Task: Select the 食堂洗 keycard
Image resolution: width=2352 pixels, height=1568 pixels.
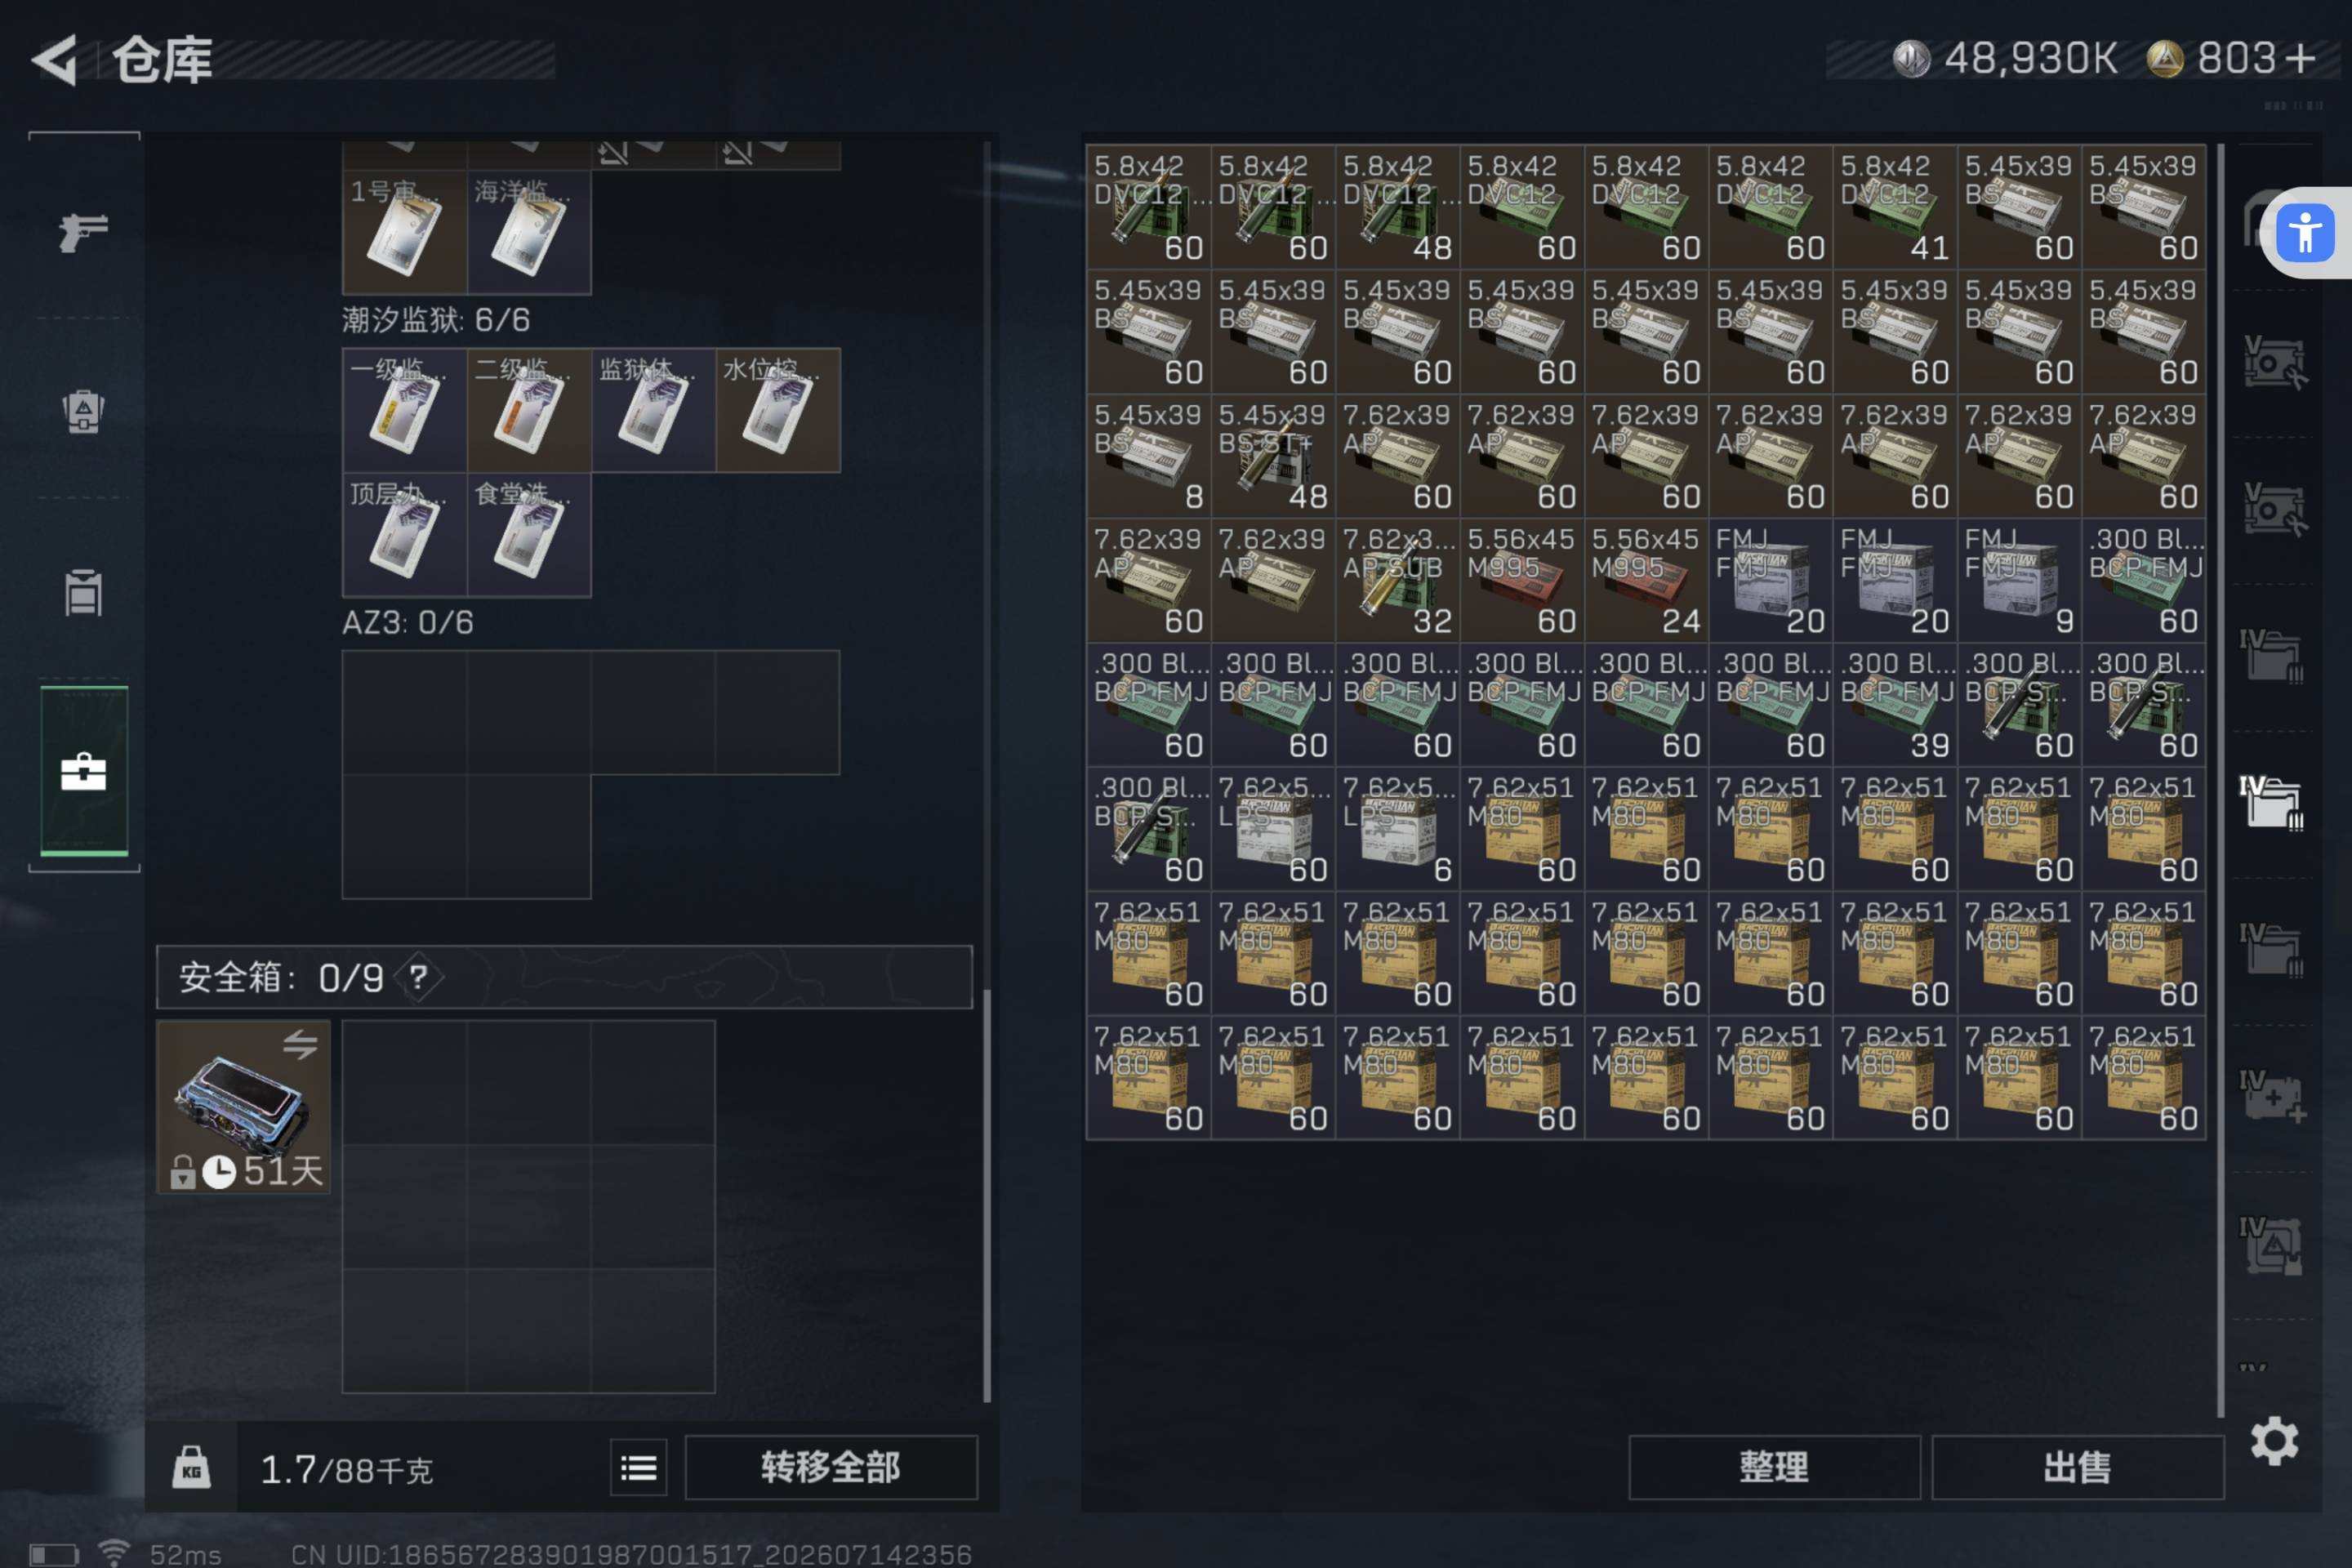Action: [x=529, y=535]
